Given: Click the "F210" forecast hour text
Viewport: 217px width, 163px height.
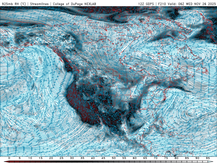Looking at the screenshot, I should [x=162, y=4].
